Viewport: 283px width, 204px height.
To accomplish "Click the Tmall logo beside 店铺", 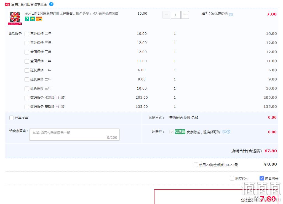I will (7, 4).
